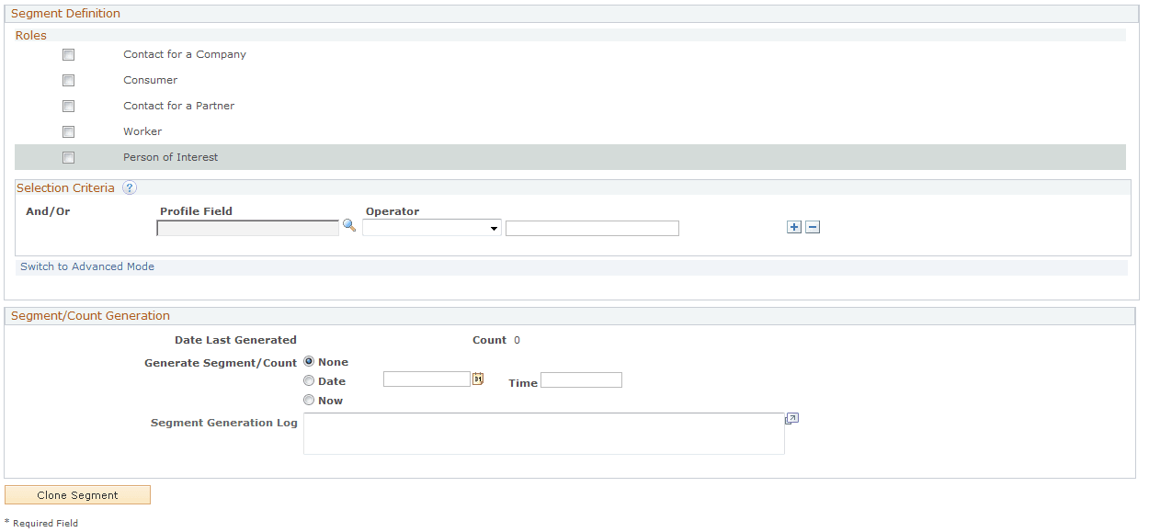Check the Contact for a Company role
The width and height of the screenshot is (1149, 532).
(x=68, y=54)
